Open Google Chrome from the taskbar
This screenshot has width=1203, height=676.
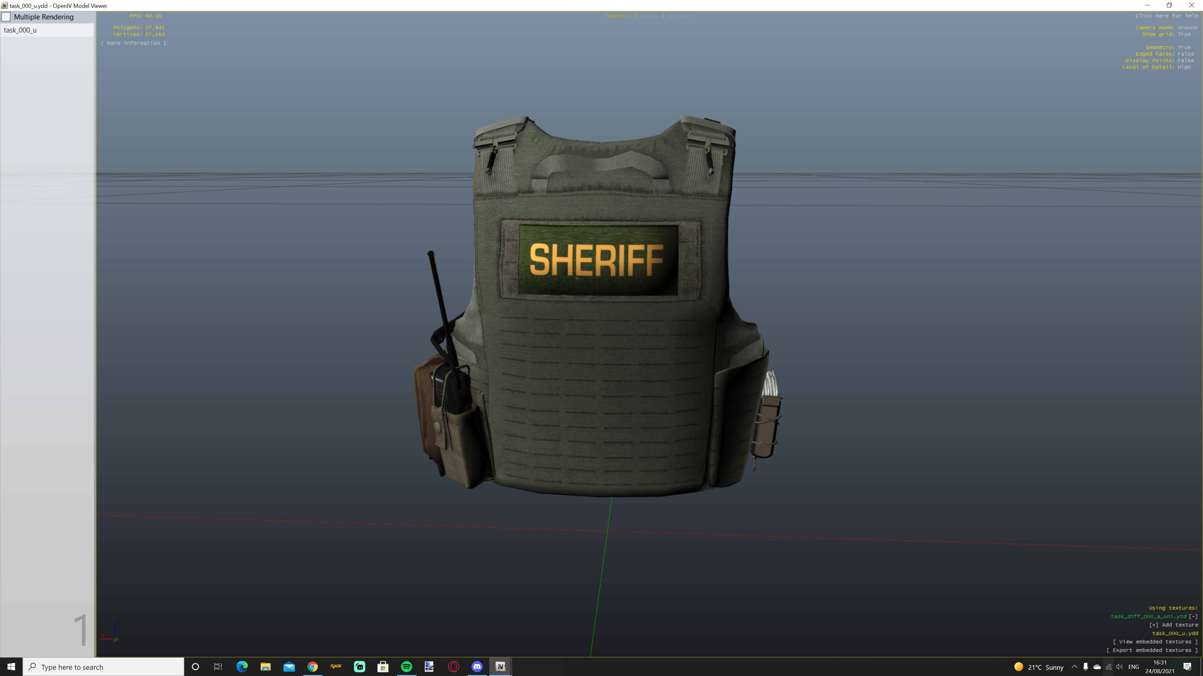click(312, 667)
